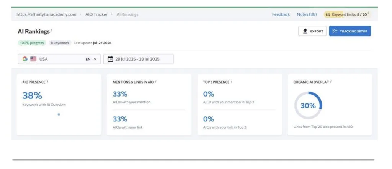
Task: Click Links from Top 20 also present in AIO text
Action: coord(323,127)
